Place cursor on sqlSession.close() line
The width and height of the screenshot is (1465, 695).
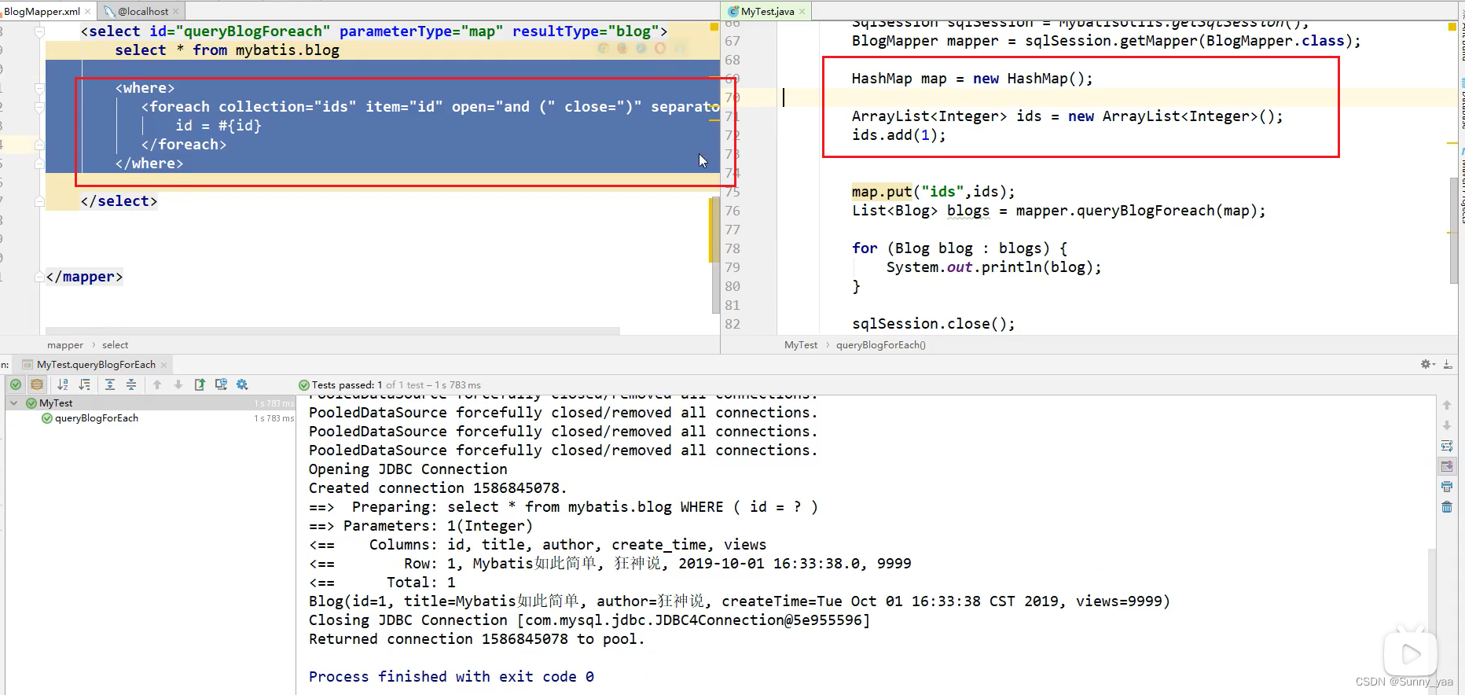tap(933, 324)
